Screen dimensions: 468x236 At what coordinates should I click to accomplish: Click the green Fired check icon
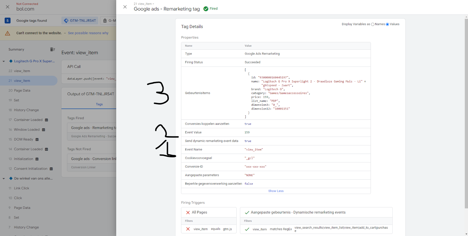click(206, 9)
